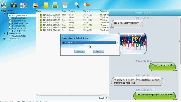Viewport: 181px width, 102px height.
Task: Open the Android device dropdown arrow
Action: [117, 43]
